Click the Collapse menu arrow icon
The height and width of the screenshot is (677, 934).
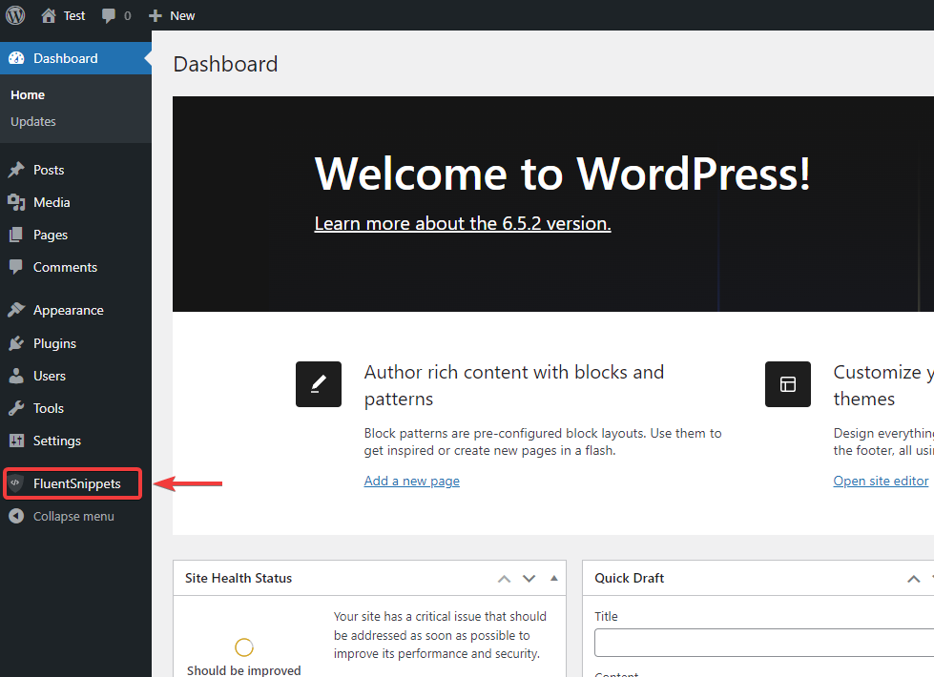[16, 516]
